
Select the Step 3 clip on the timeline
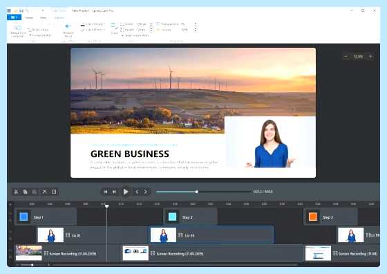click(x=331, y=217)
